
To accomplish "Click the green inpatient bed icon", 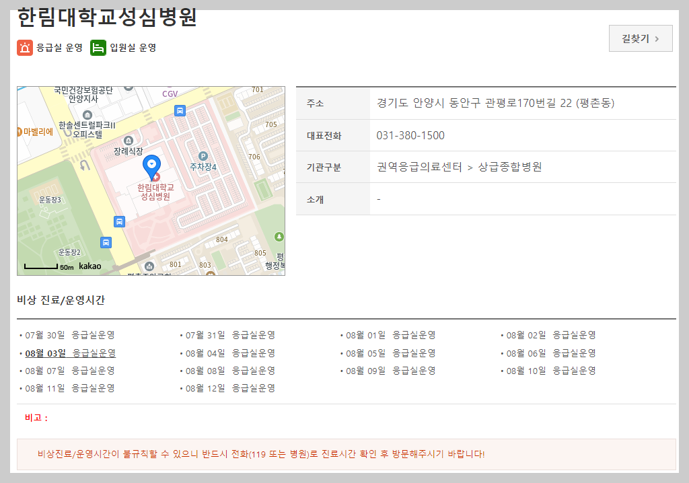I will pyautogui.click(x=98, y=48).
